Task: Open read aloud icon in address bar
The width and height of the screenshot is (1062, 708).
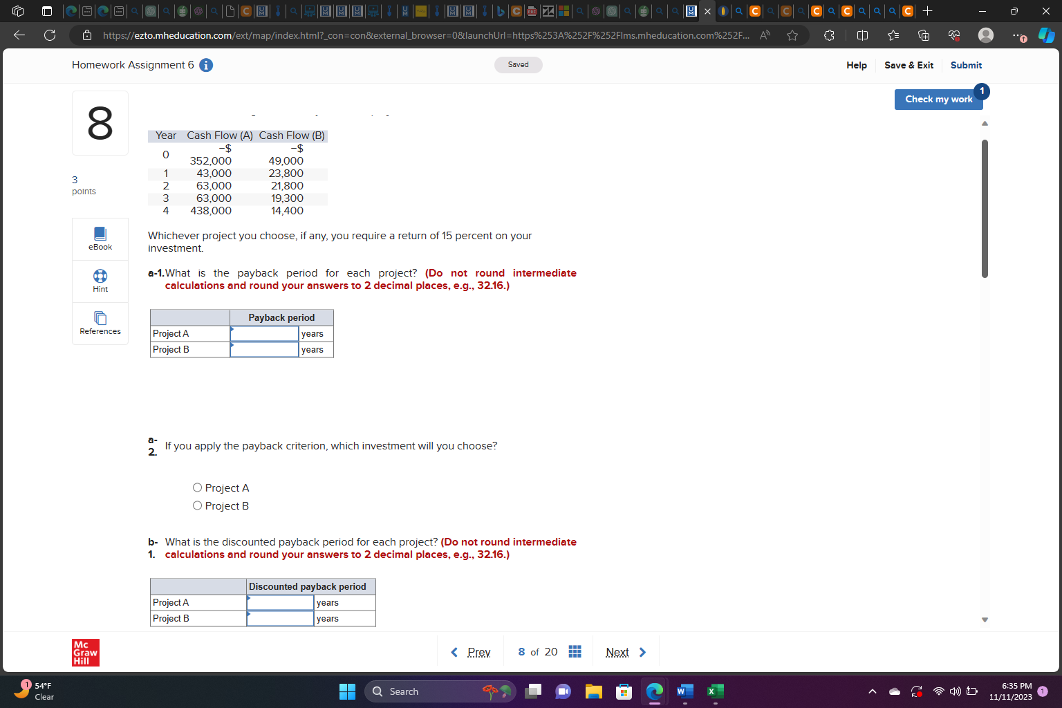Action: [765, 35]
